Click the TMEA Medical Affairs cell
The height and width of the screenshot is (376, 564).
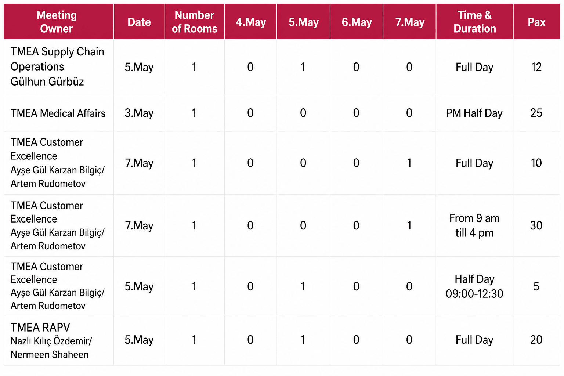pyautogui.click(x=58, y=113)
